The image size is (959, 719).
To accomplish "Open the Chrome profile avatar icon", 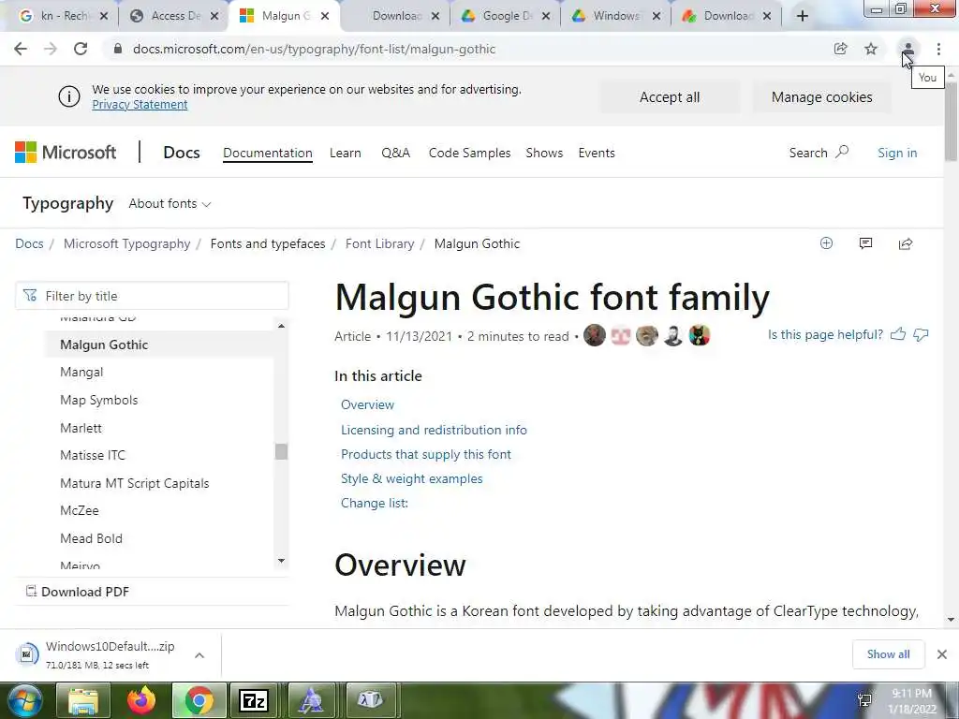I will tap(907, 49).
